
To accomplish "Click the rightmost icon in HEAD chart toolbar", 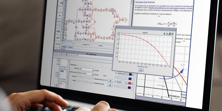I will click(x=172, y=34).
